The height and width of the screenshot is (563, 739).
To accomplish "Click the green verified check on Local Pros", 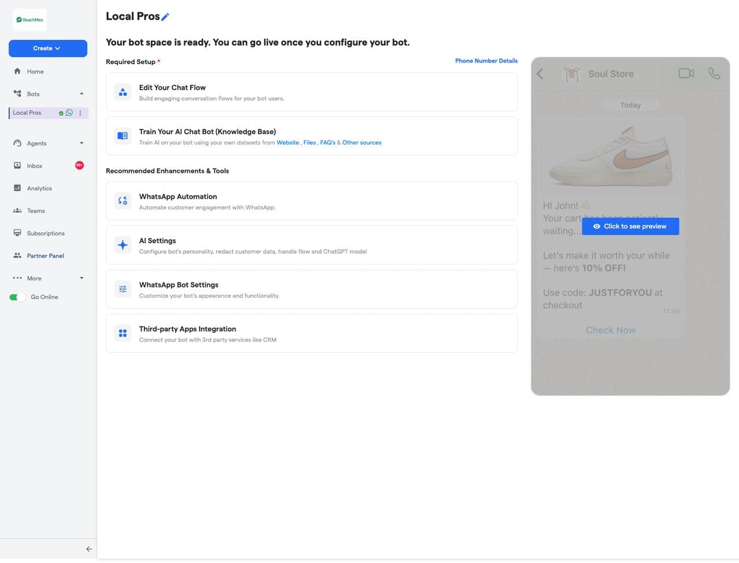I will (x=61, y=113).
